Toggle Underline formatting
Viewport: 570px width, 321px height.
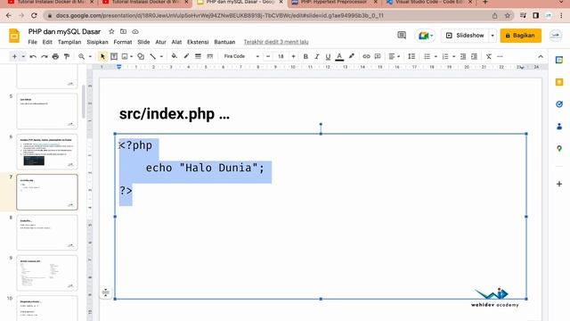328,56
